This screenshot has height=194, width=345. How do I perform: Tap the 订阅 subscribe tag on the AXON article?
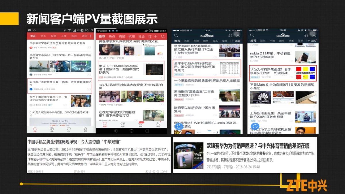tap(101, 77)
